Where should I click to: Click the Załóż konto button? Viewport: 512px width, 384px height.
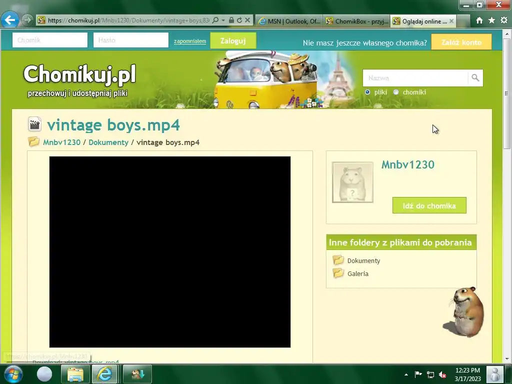pos(461,42)
